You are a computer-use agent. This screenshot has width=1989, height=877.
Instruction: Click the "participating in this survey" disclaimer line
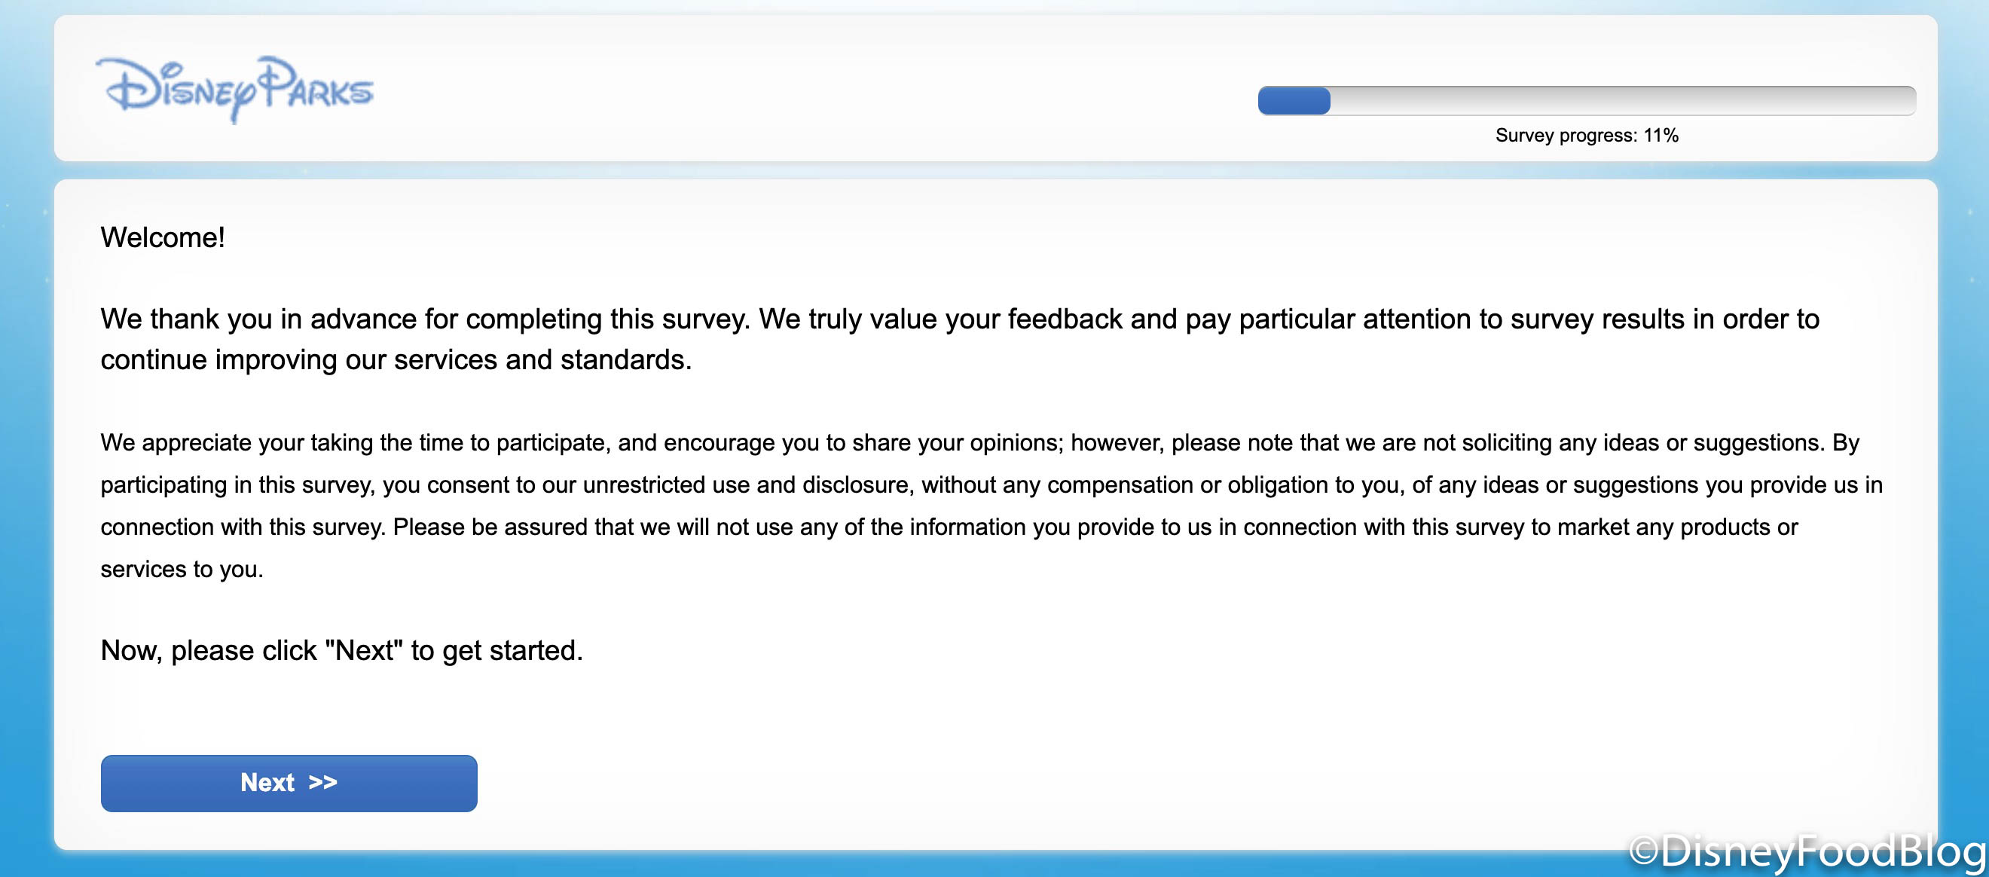point(991,484)
